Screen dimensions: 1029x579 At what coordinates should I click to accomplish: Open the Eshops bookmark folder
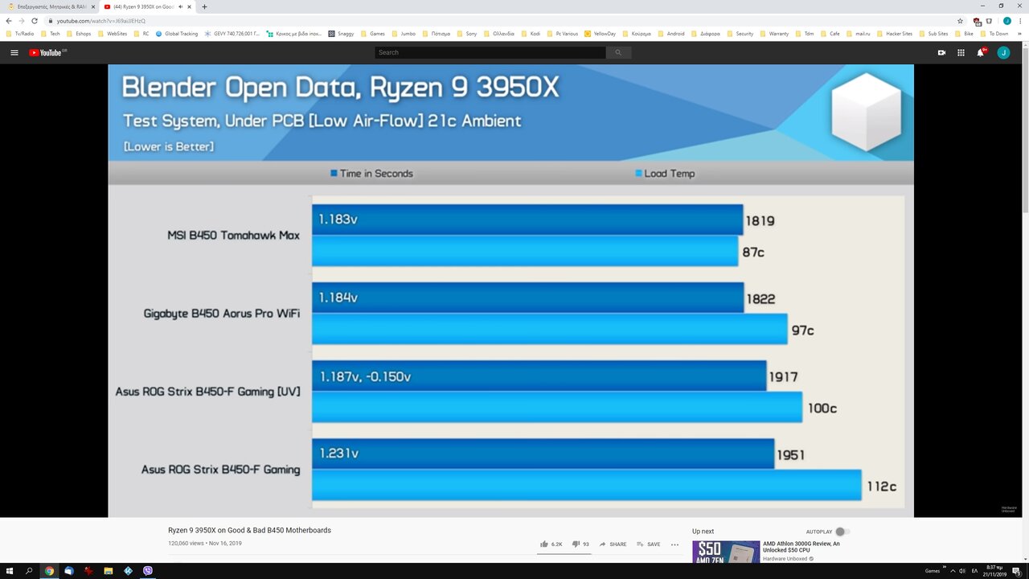(x=80, y=34)
